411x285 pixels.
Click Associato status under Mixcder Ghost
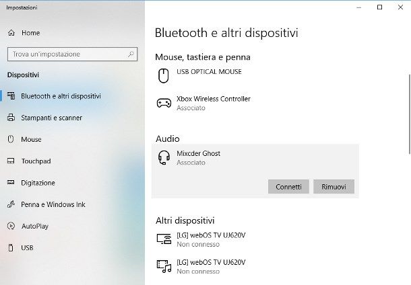[x=191, y=163]
